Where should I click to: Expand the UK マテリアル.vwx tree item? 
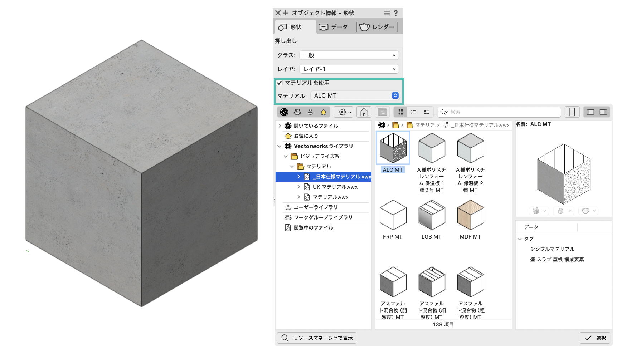(298, 187)
